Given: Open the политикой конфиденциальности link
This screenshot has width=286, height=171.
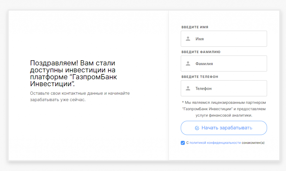Looking at the screenshot, I should point(215,143).
